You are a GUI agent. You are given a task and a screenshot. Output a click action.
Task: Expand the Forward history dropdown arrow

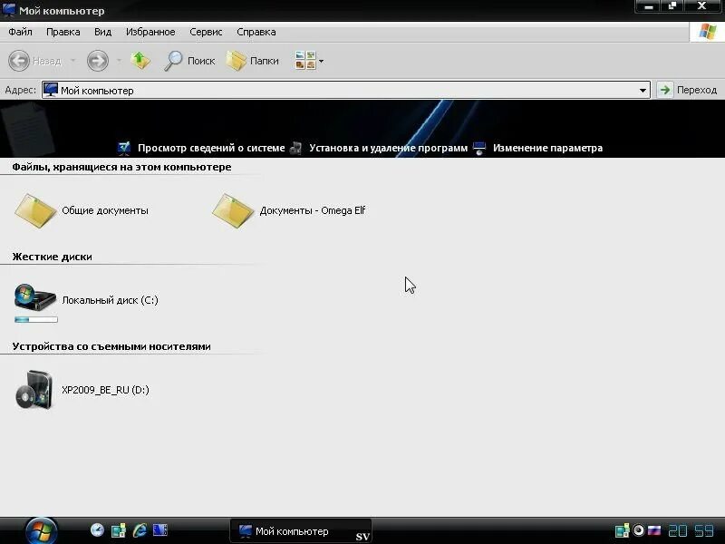[x=119, y=61]
